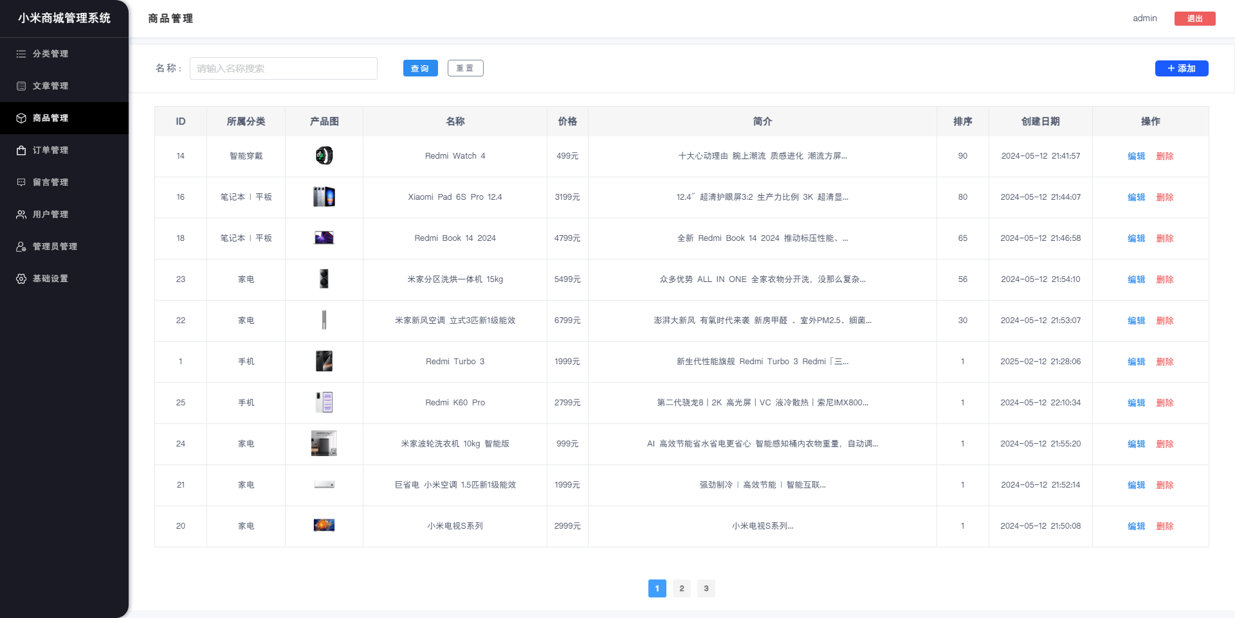Viewport: 1235px width, 618px height.
Task: Click the 文章管理 document icon in sidebar
Action: 21,86
